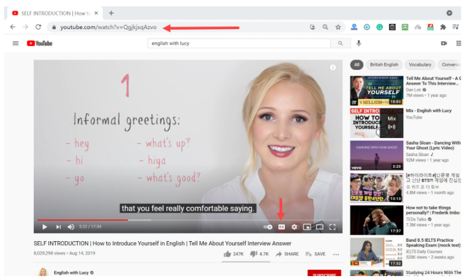Toggle theater mode view

320,227
